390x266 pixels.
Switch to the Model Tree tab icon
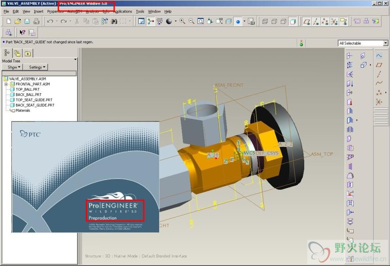click(x=7, y=53)
